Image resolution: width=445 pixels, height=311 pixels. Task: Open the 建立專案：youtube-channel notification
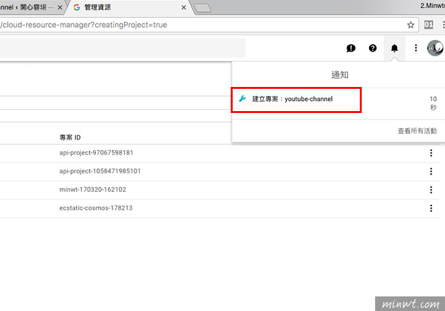[x=338, y=103]
